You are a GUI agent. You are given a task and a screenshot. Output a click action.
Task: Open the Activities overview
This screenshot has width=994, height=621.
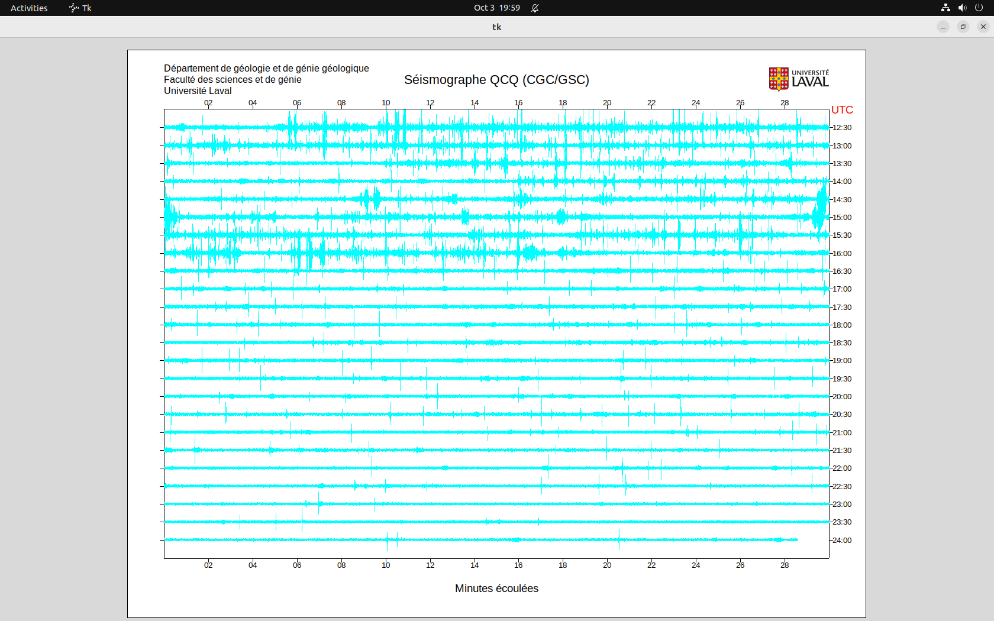(29, 8)
